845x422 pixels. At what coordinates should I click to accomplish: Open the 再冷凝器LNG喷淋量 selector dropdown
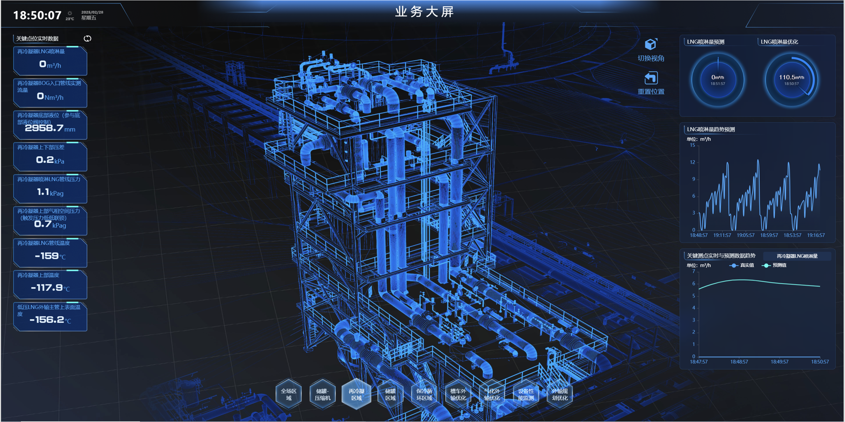797,256
